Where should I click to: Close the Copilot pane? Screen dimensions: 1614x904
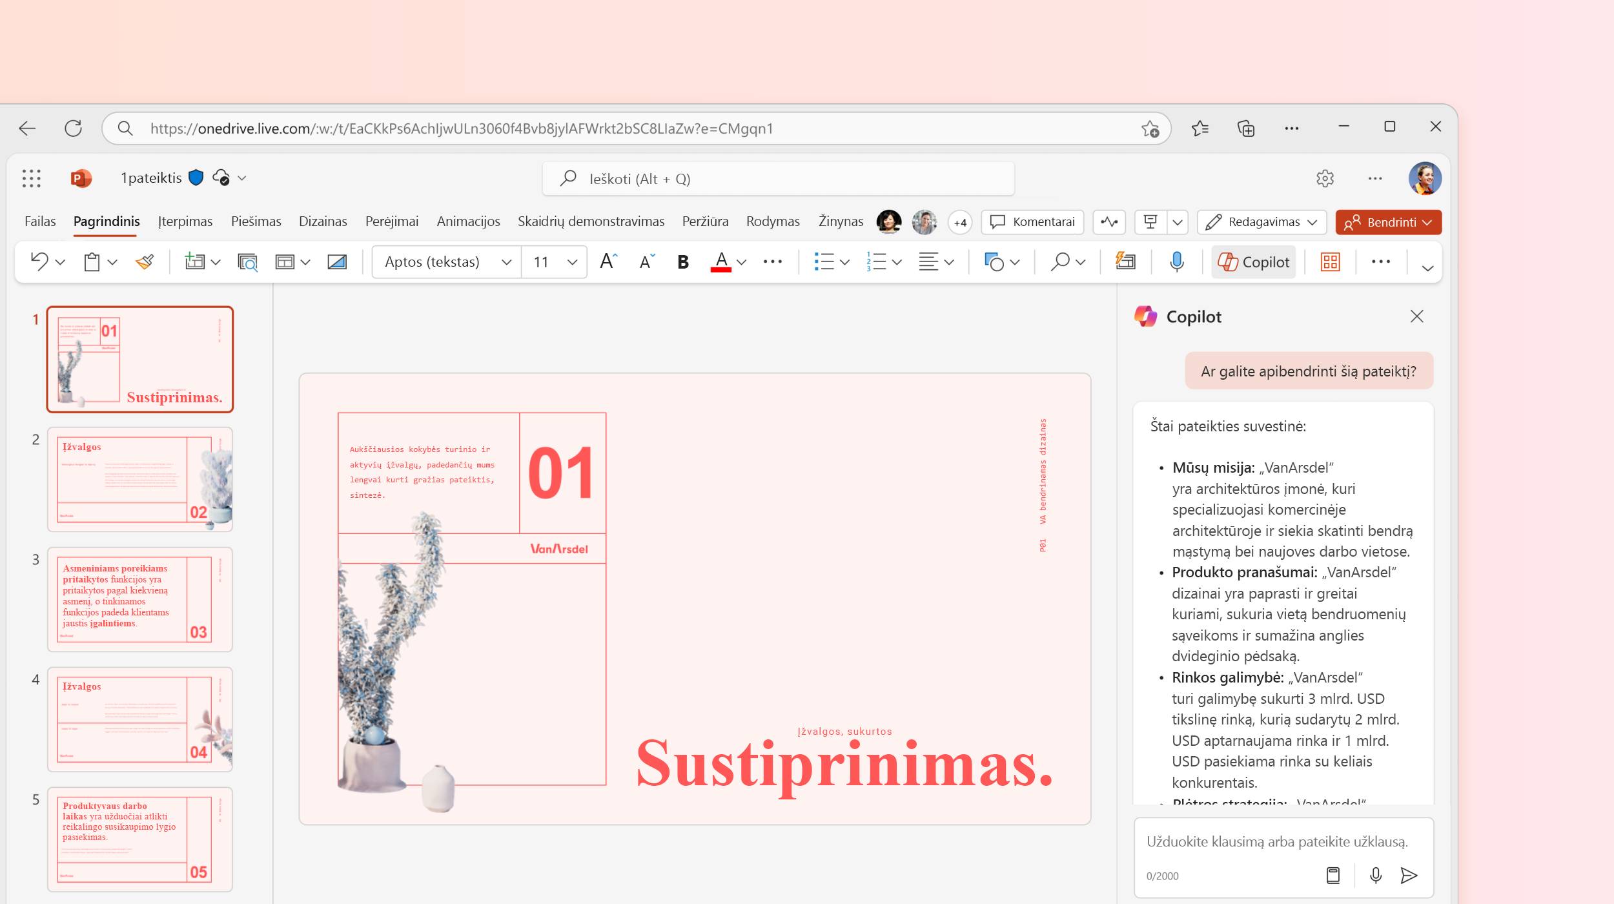pos(1416,316)
